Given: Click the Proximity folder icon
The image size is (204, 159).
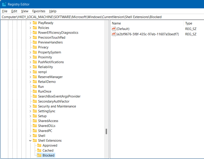Looking at the screenshot, I should [35, 57].
